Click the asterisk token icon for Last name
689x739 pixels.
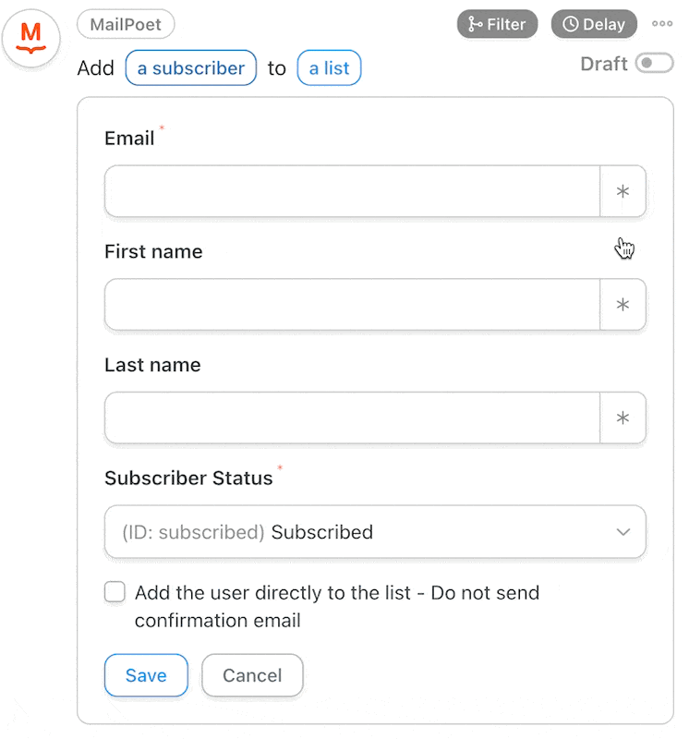(x=623, y=418)
